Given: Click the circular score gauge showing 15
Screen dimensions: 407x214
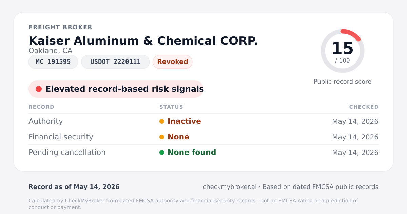Looking at the screenshot, I should coord(343,51).
